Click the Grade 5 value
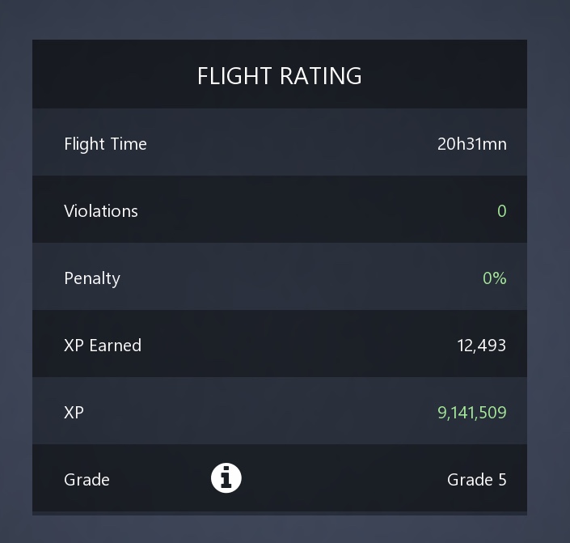 476,480
